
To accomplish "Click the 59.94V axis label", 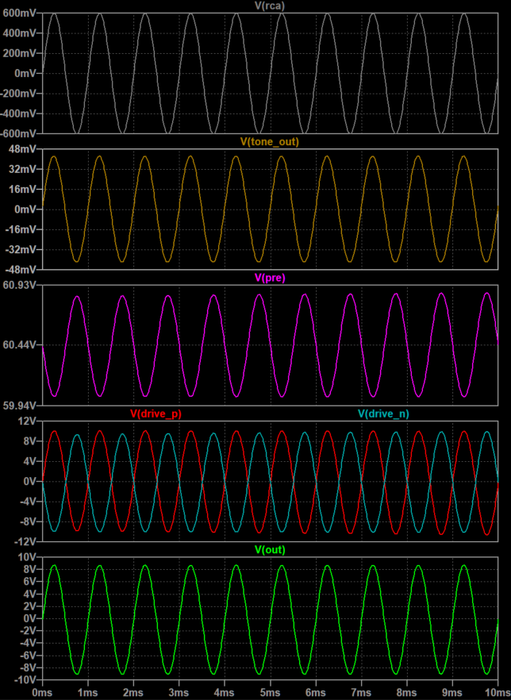I will [21, 405].
